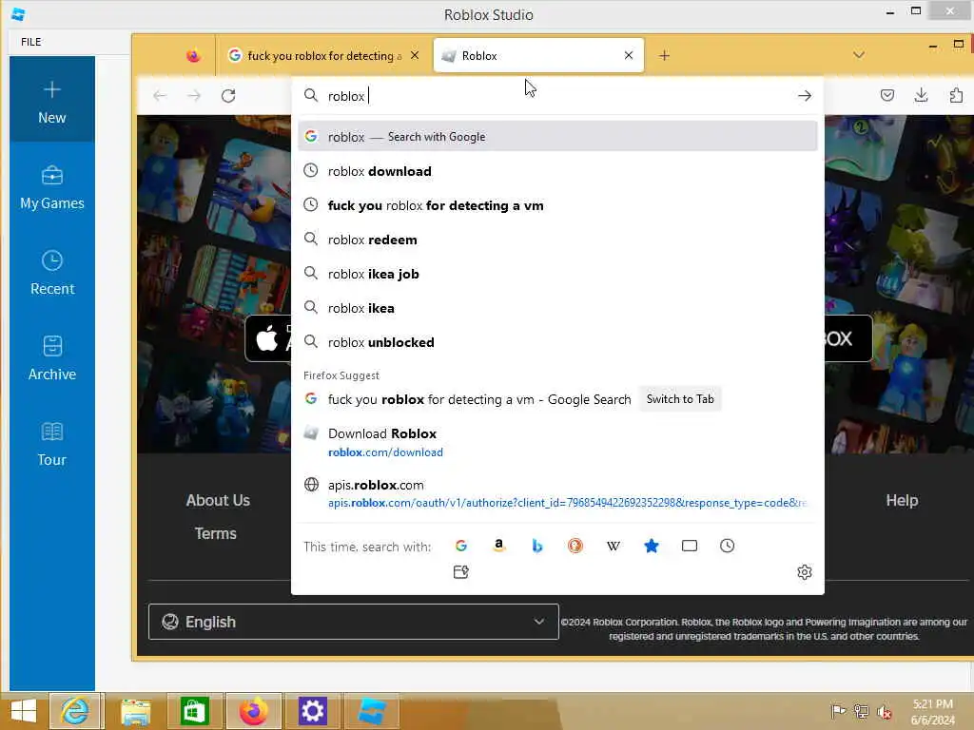Open the 'Download Roblox' suggestion

[x=557, y=442]
